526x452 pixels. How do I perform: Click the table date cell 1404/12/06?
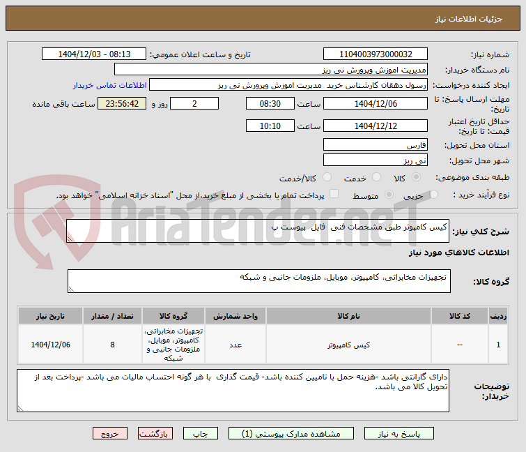(x=50, y=345)
